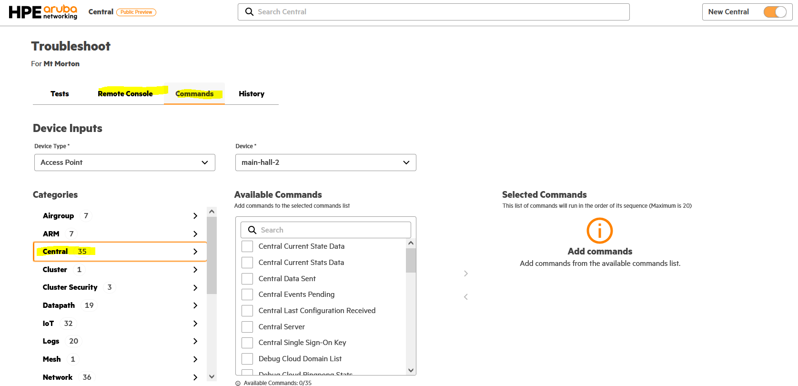Enable Debug Cloud Domain List checkbox
Image resolution: width=798 pixels, height=386 pixels.
pos(247,359)
